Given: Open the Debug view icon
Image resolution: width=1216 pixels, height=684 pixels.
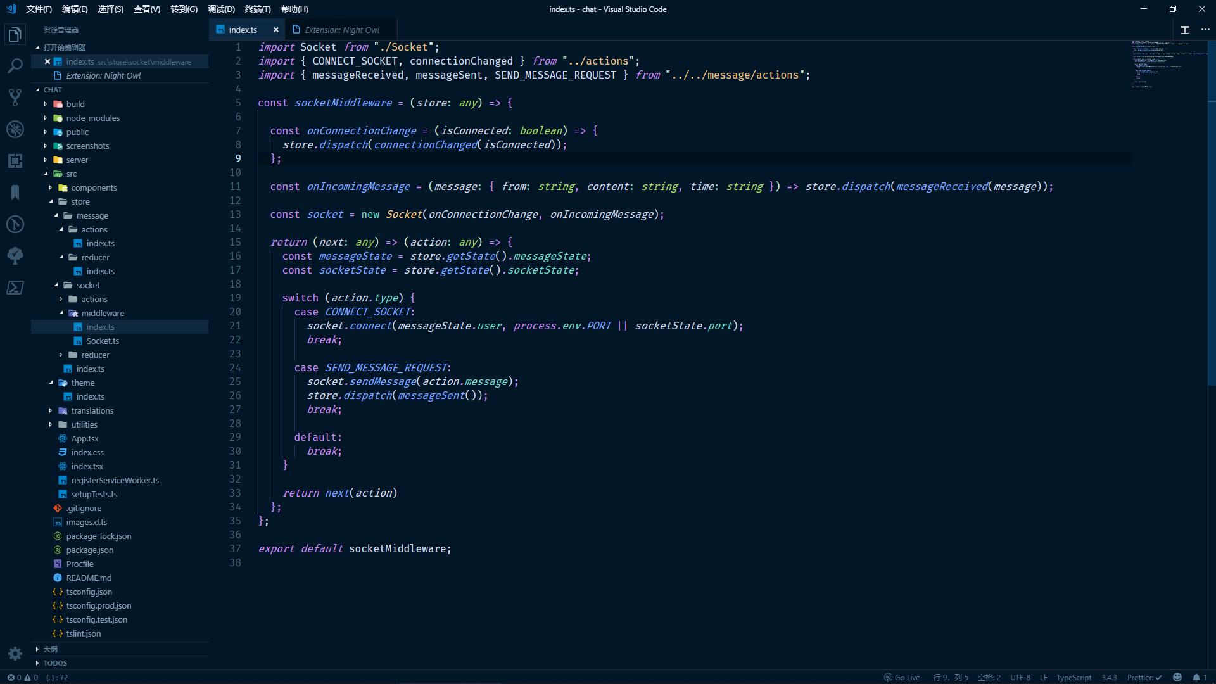Looking at the screenshot, I should point(15,129).
